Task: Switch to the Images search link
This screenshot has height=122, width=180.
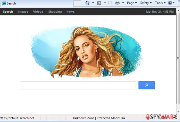Action: pos(23,12)
